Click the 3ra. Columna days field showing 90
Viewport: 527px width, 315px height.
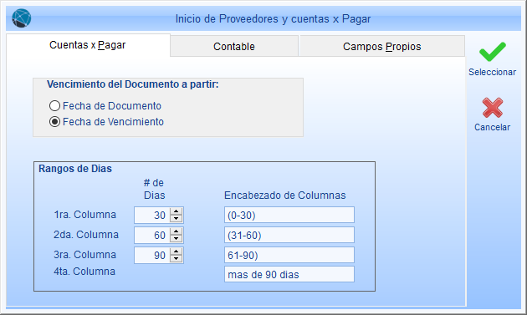[152, 255]
